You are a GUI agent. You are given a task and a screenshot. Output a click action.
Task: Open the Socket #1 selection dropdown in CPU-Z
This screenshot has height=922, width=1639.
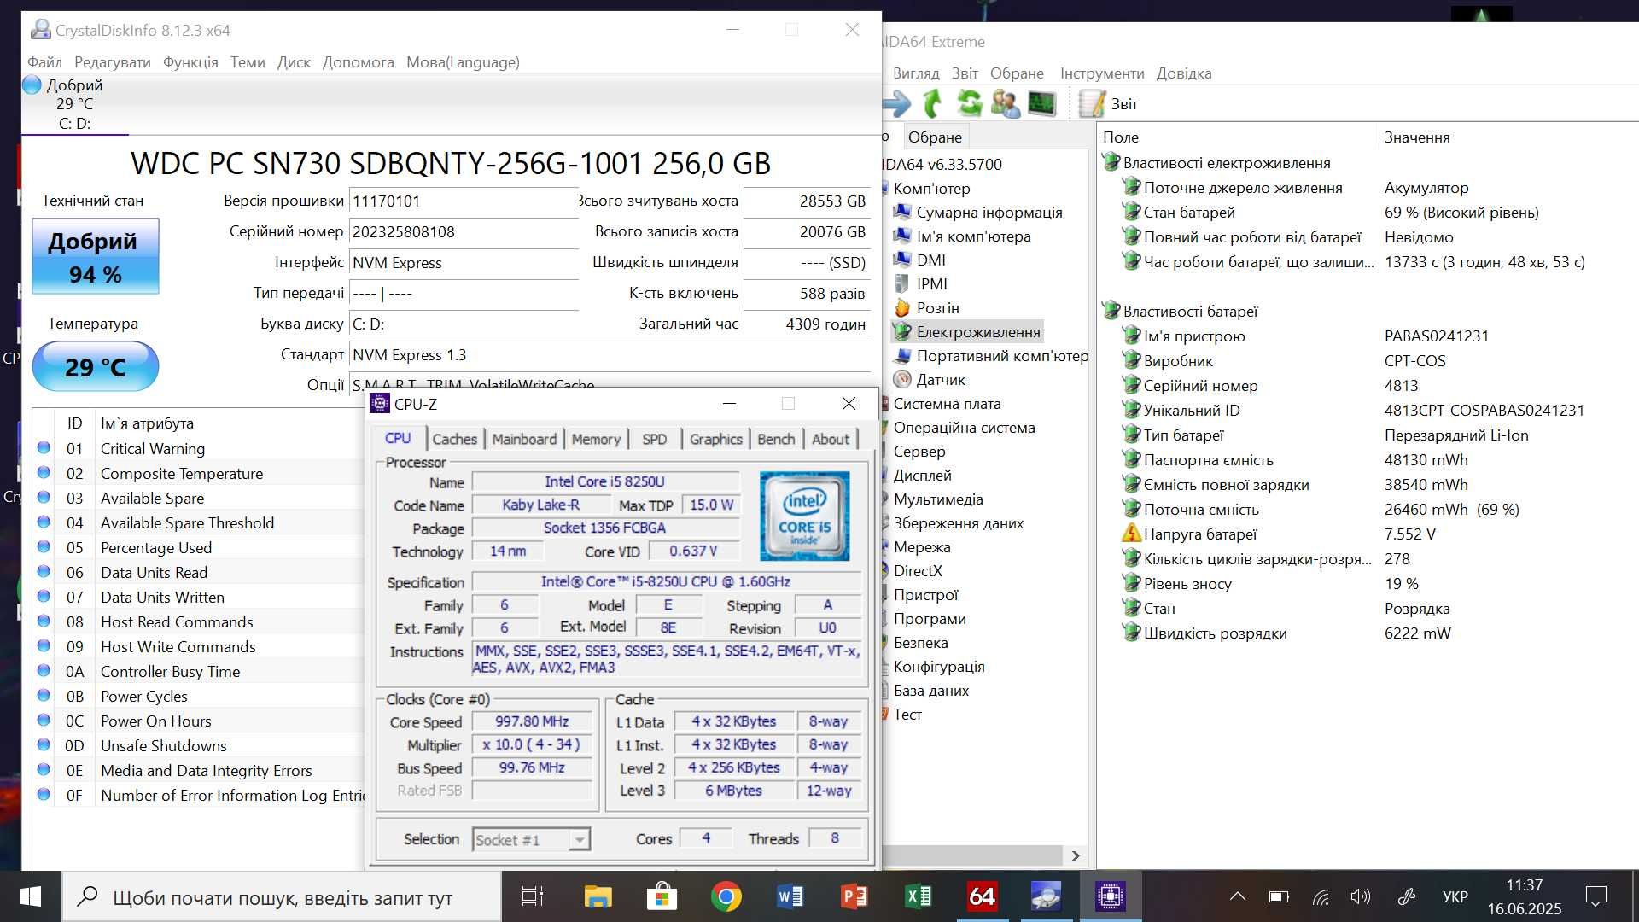point(580,840)
